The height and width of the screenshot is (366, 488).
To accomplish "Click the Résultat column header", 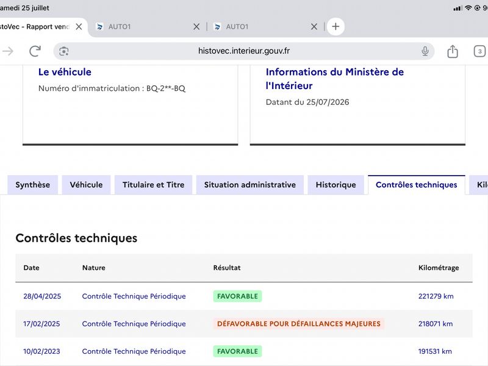I will click(227, 268).
